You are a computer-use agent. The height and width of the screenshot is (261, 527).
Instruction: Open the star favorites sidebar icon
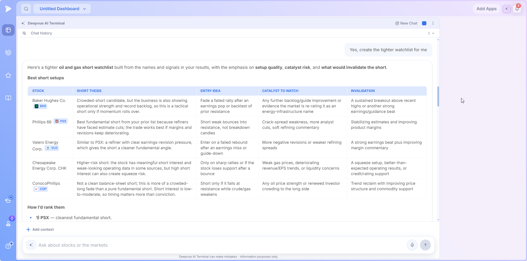point(8,75)
